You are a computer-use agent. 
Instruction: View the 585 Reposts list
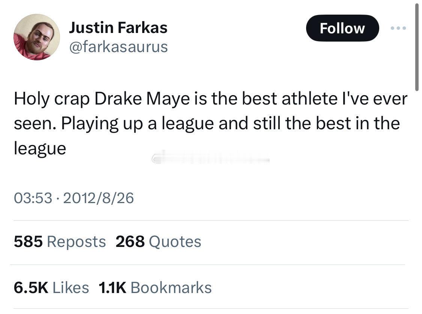tap(60, 242)
